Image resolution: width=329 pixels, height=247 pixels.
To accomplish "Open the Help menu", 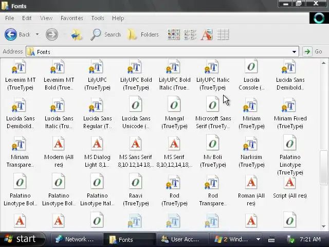I will click(x=118, y=18).
